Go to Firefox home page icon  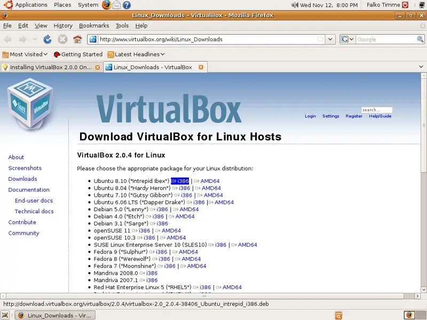[77, 39]
